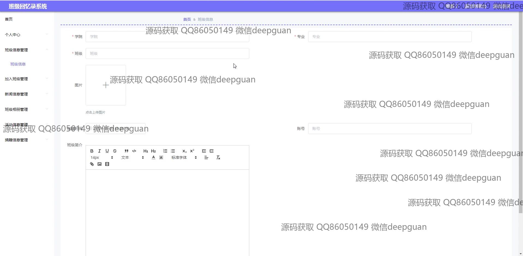Apply subscript formatting
The image size is (523, 256).
(185, 151)
